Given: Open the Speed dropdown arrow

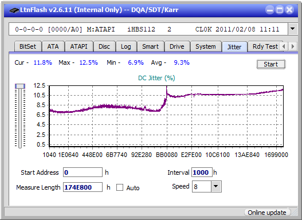Looking at the screenshot, I should point(216,186).
